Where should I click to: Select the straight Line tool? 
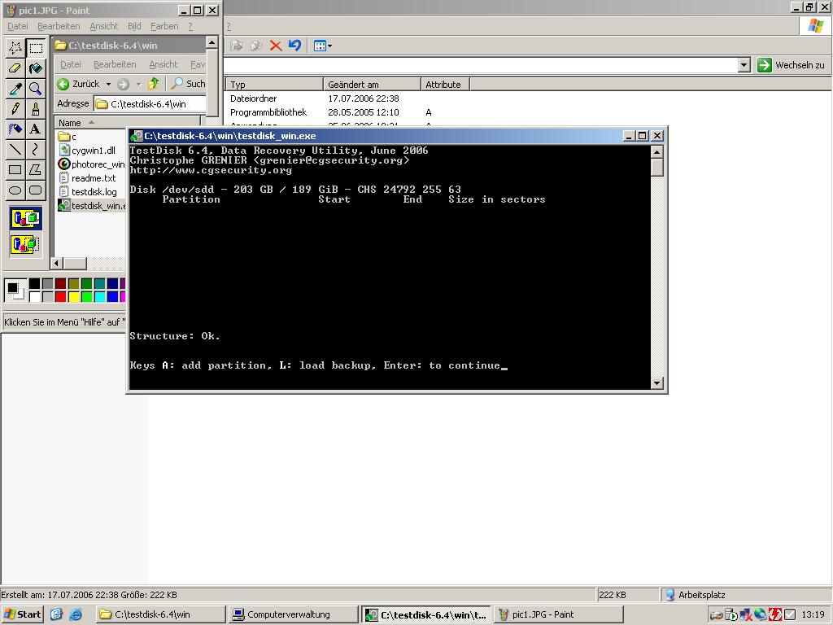[x=15, y=149]
